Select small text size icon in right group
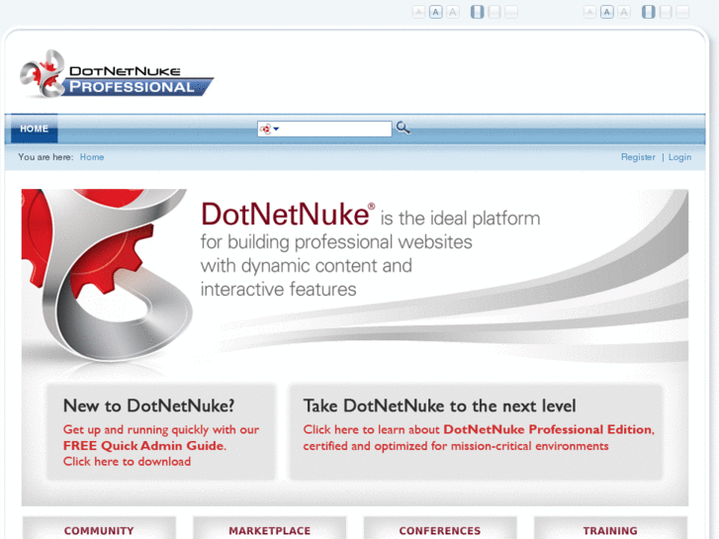 589,12
